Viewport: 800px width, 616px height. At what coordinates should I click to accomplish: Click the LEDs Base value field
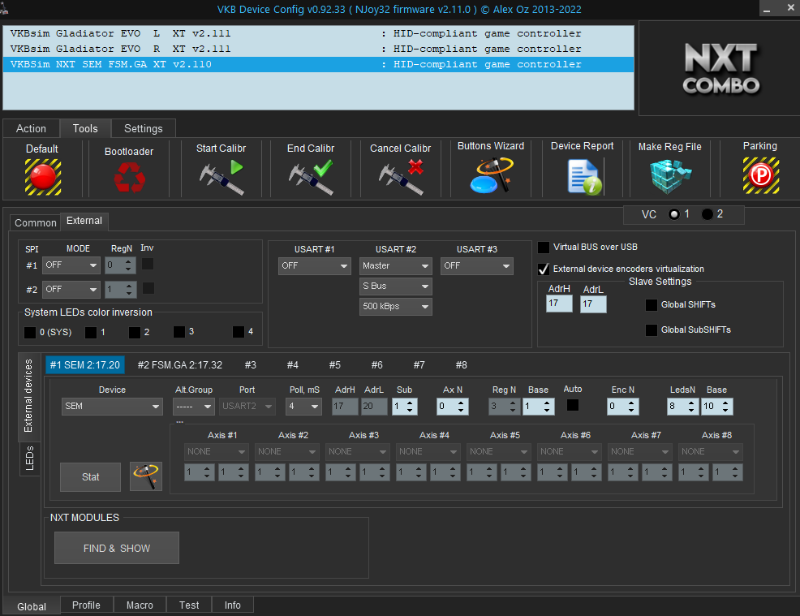710,407
